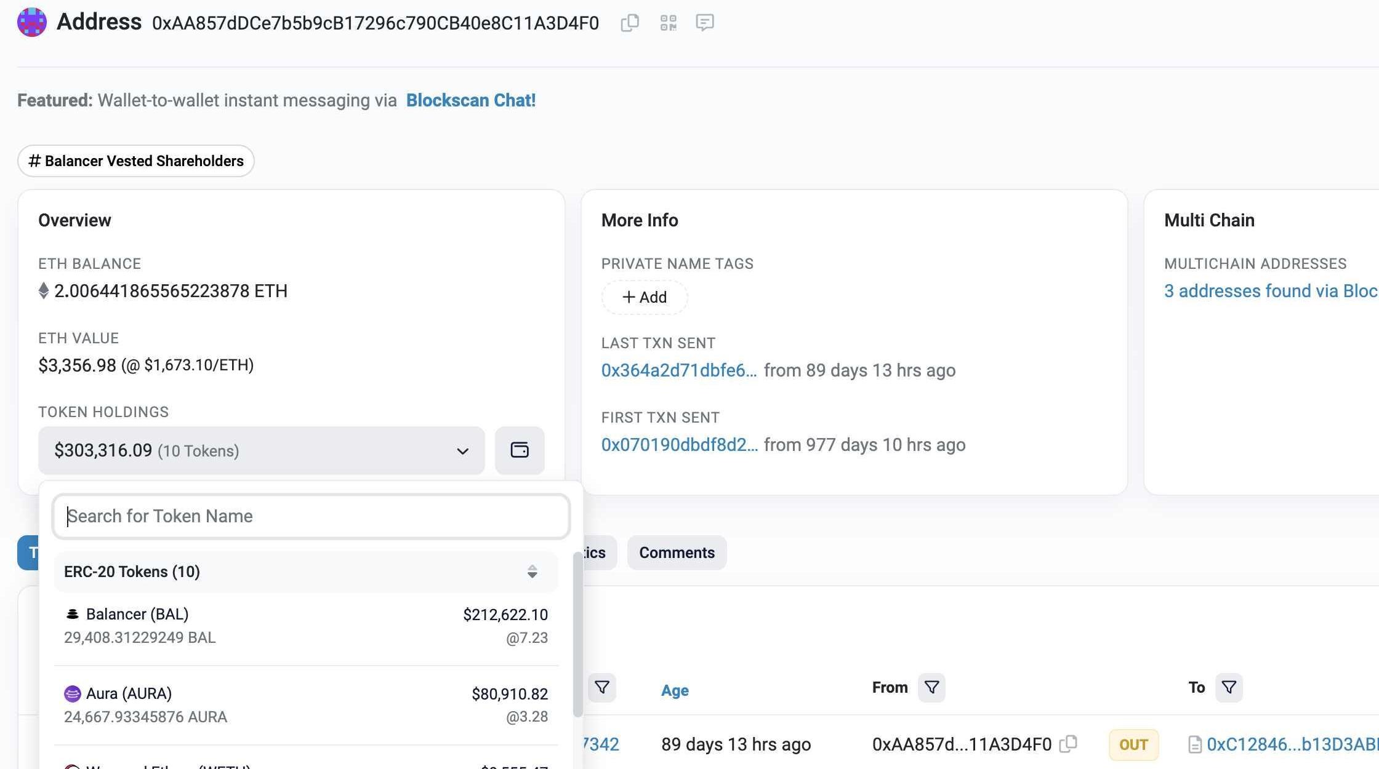
Task: Click the Ethereum diamond balance icon
Action: (x=44, y=291)
